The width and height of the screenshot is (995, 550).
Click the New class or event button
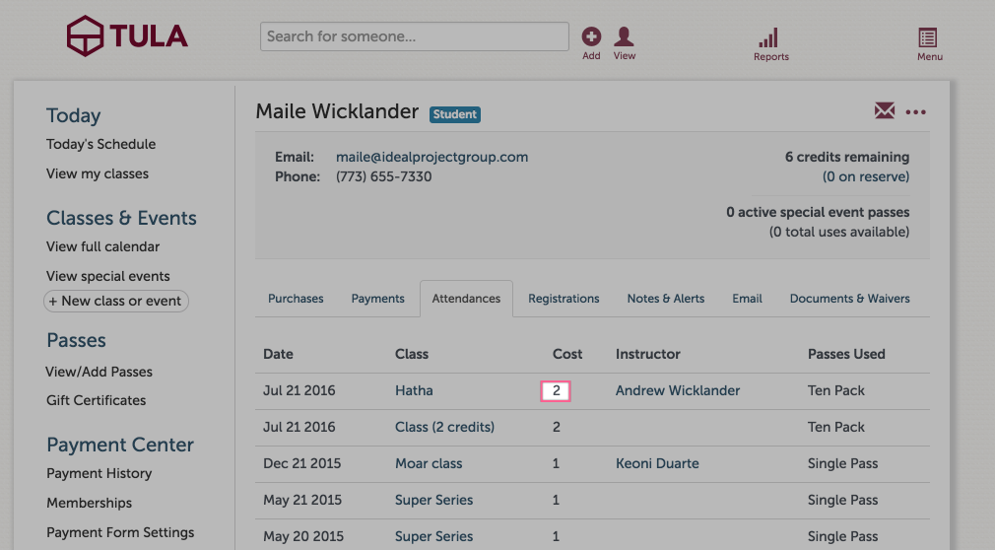[x=116, y=301]
